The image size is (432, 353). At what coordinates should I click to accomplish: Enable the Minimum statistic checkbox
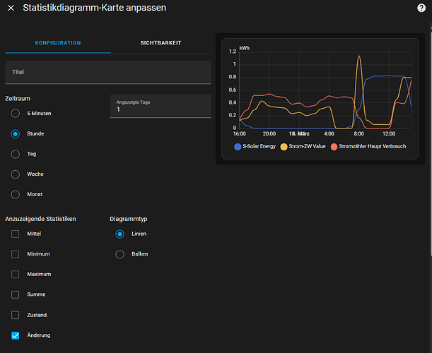(x=15, y=254)
